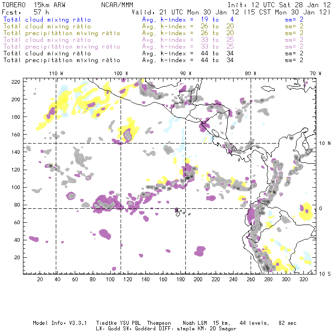Click the "82 sec" timestep footer text

pyautogui.click(x=288, y=323)
